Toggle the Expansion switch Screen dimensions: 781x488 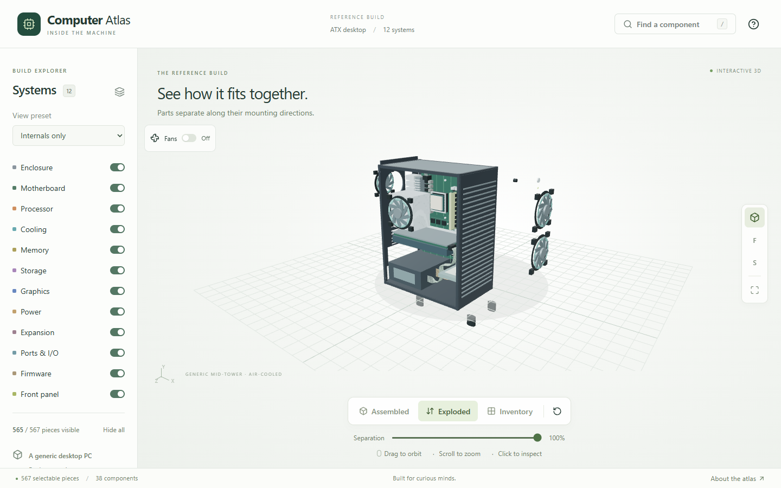click(x=117, y=332)
